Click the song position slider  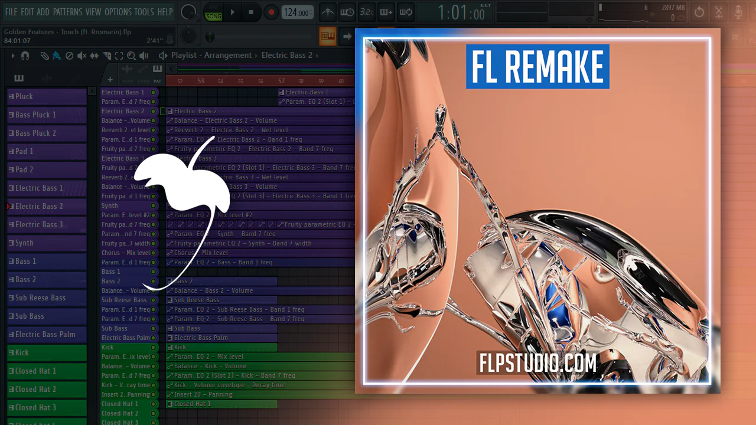click(x=210, y=37)
